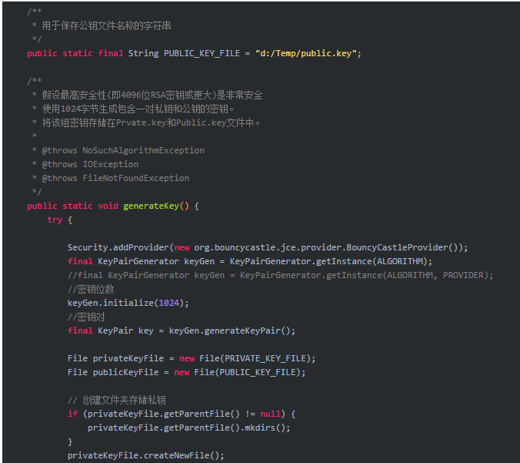Click BouncyCastleProvider class reference
Viewport: 520px width, 463px height.
click(397, 247)
